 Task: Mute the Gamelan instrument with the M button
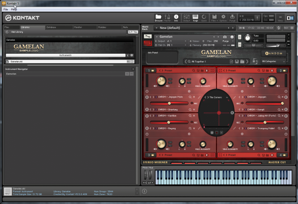tap(240, 45)
